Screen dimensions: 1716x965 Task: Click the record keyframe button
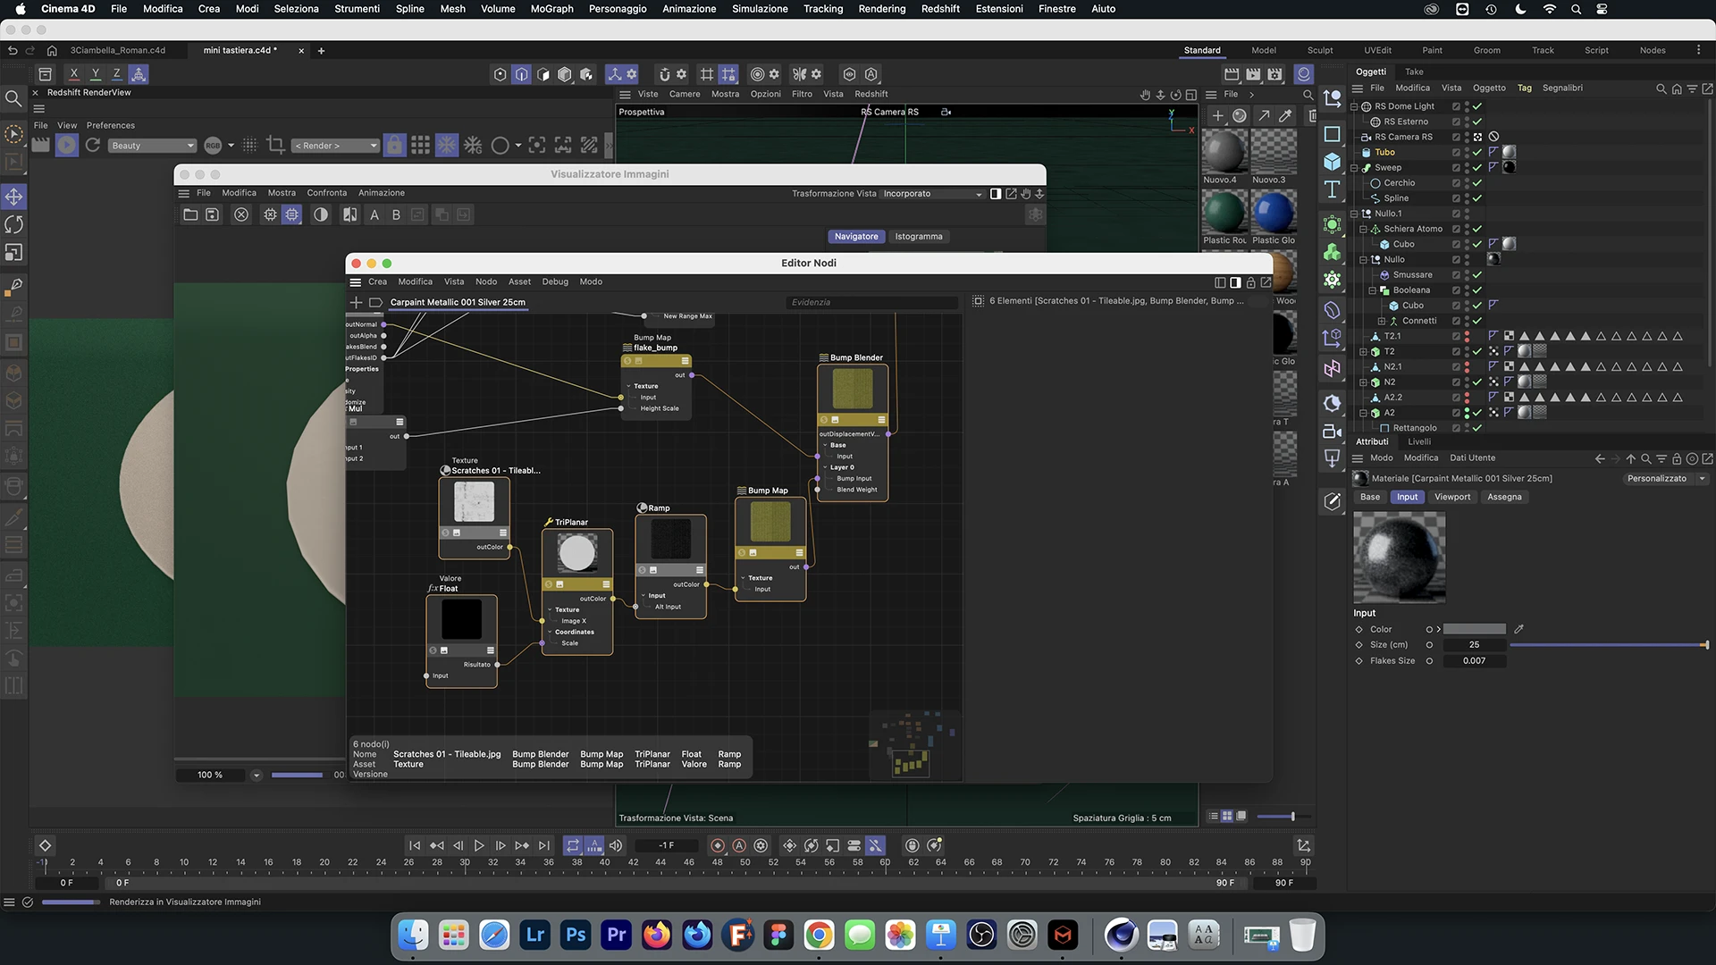(x=718, y=845)
